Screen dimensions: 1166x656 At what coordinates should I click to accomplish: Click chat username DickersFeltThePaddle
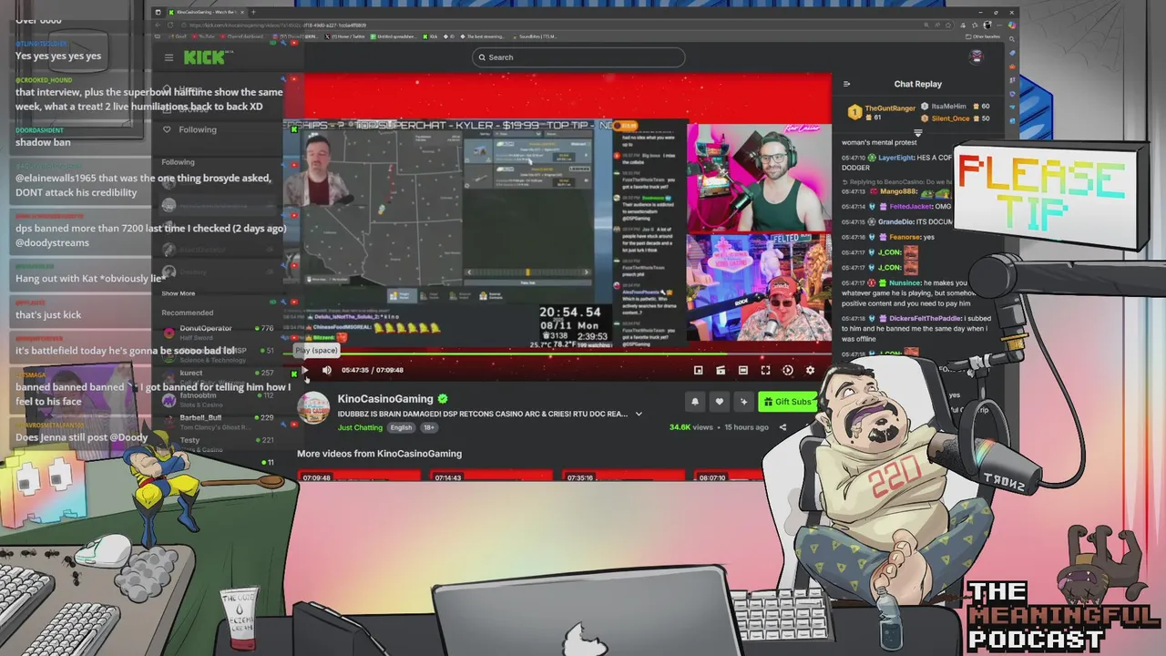point(924,318)
